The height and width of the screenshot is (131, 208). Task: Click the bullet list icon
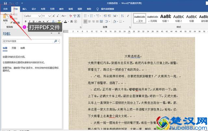pyautogui.click(x=85, y=16)
